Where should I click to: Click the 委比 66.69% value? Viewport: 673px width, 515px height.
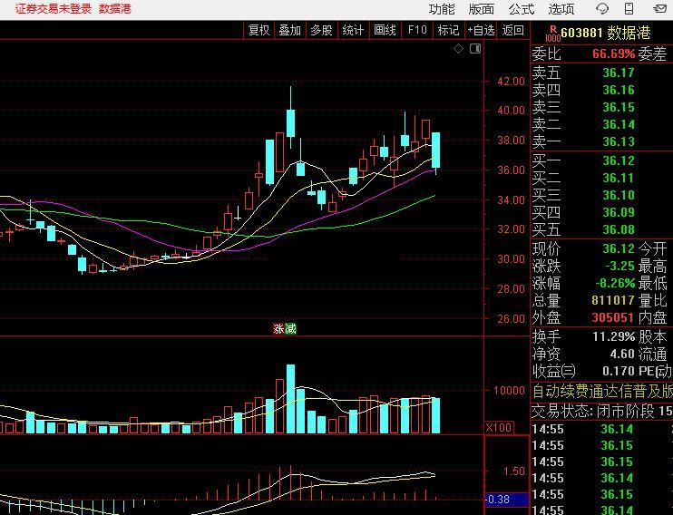(x=613, y=54)
